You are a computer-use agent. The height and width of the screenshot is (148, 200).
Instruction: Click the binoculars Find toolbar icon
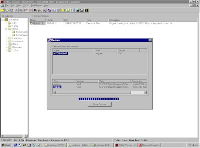(x=35, y=10)
